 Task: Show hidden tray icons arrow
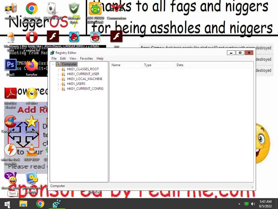click(x=239, y=204)
